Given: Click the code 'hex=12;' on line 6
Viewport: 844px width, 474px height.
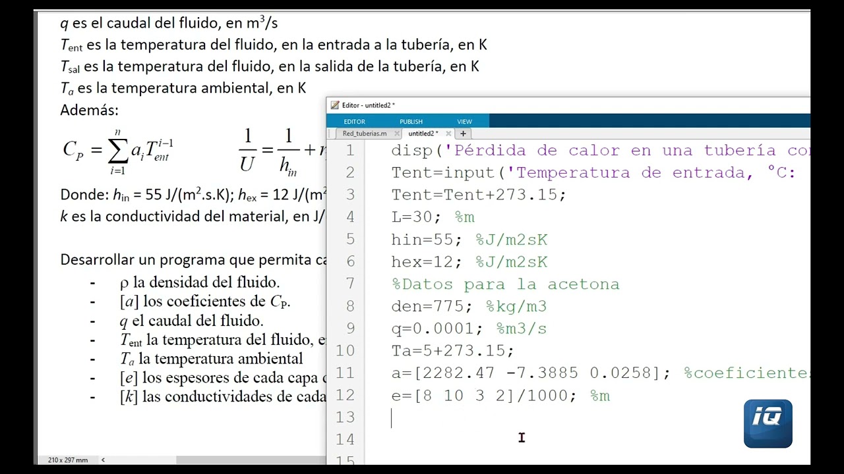Looking at the screenshot, I should click(427, 262).
